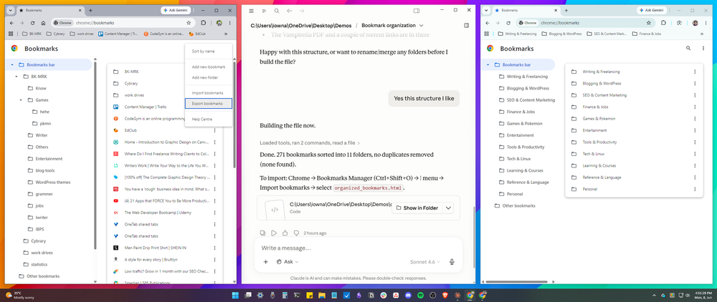Open Discord from the taskbar

[x=408, y=295]
